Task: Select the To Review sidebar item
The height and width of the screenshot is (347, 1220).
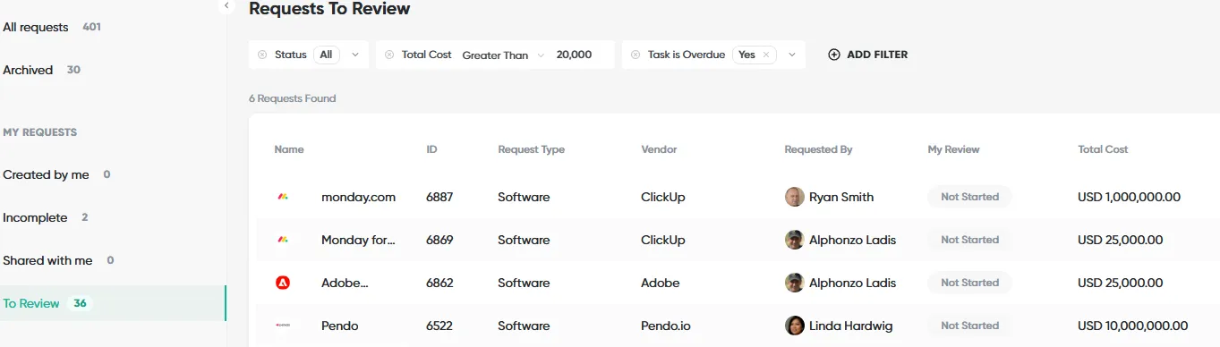Action: coord(113,303)
